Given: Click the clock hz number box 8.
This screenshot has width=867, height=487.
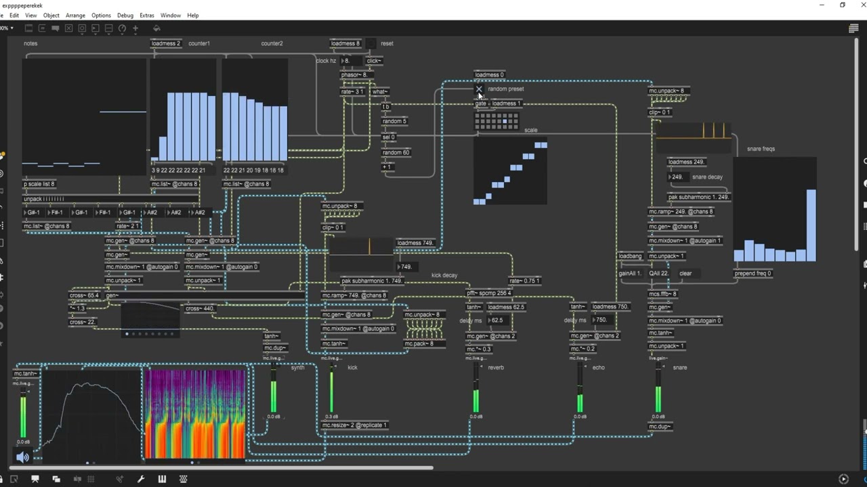Looking at the screenshot, I should pyautogui.click(x=350, y=61).
